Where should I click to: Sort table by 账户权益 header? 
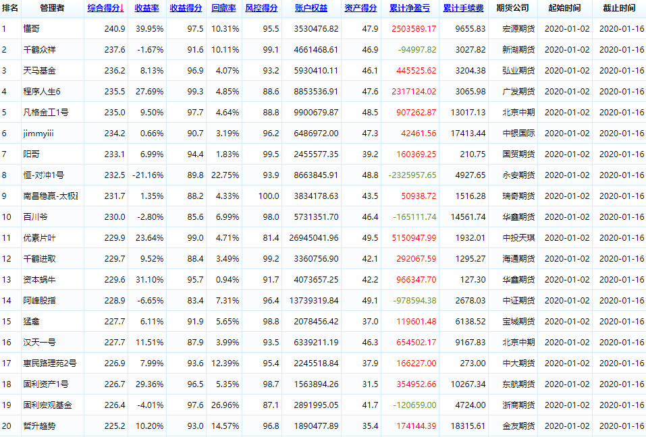(311, 8)
